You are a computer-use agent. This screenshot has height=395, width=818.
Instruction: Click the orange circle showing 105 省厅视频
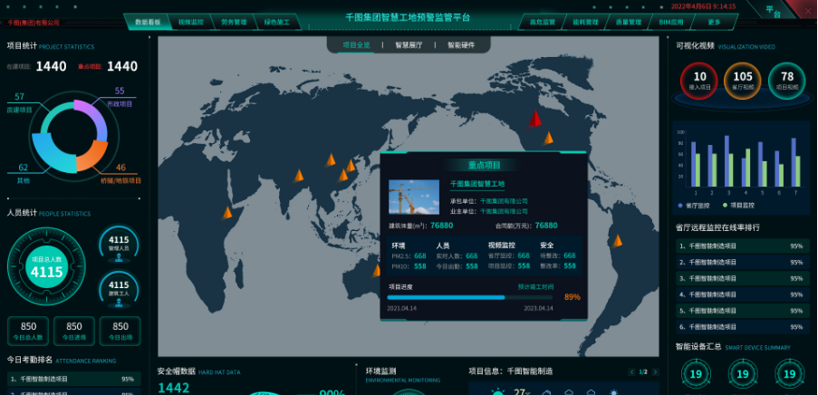click(743, 81)
